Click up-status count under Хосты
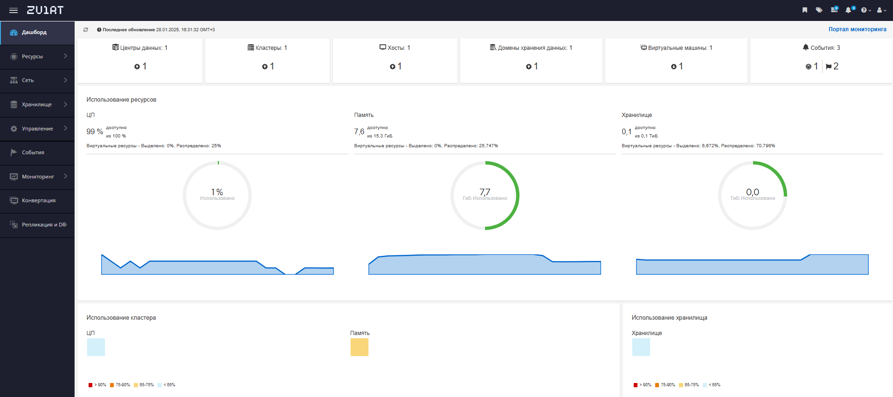Image resolution: width=893 pixels, height=397 pixels. pos(395,67)
